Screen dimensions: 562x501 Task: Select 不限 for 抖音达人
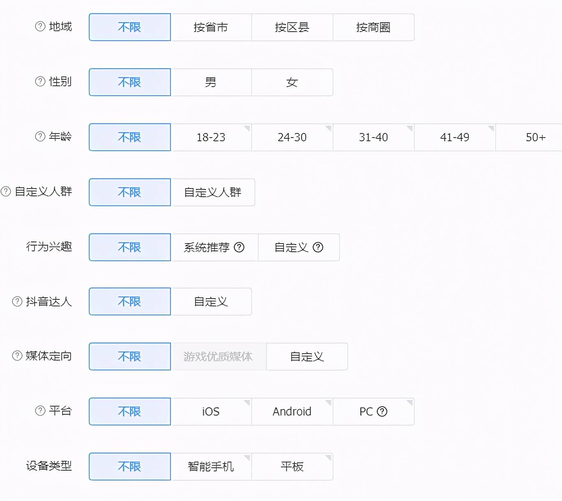(x=130, y=301)
